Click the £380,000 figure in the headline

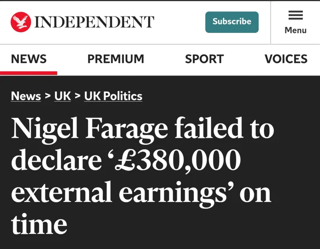click(177, 160)
